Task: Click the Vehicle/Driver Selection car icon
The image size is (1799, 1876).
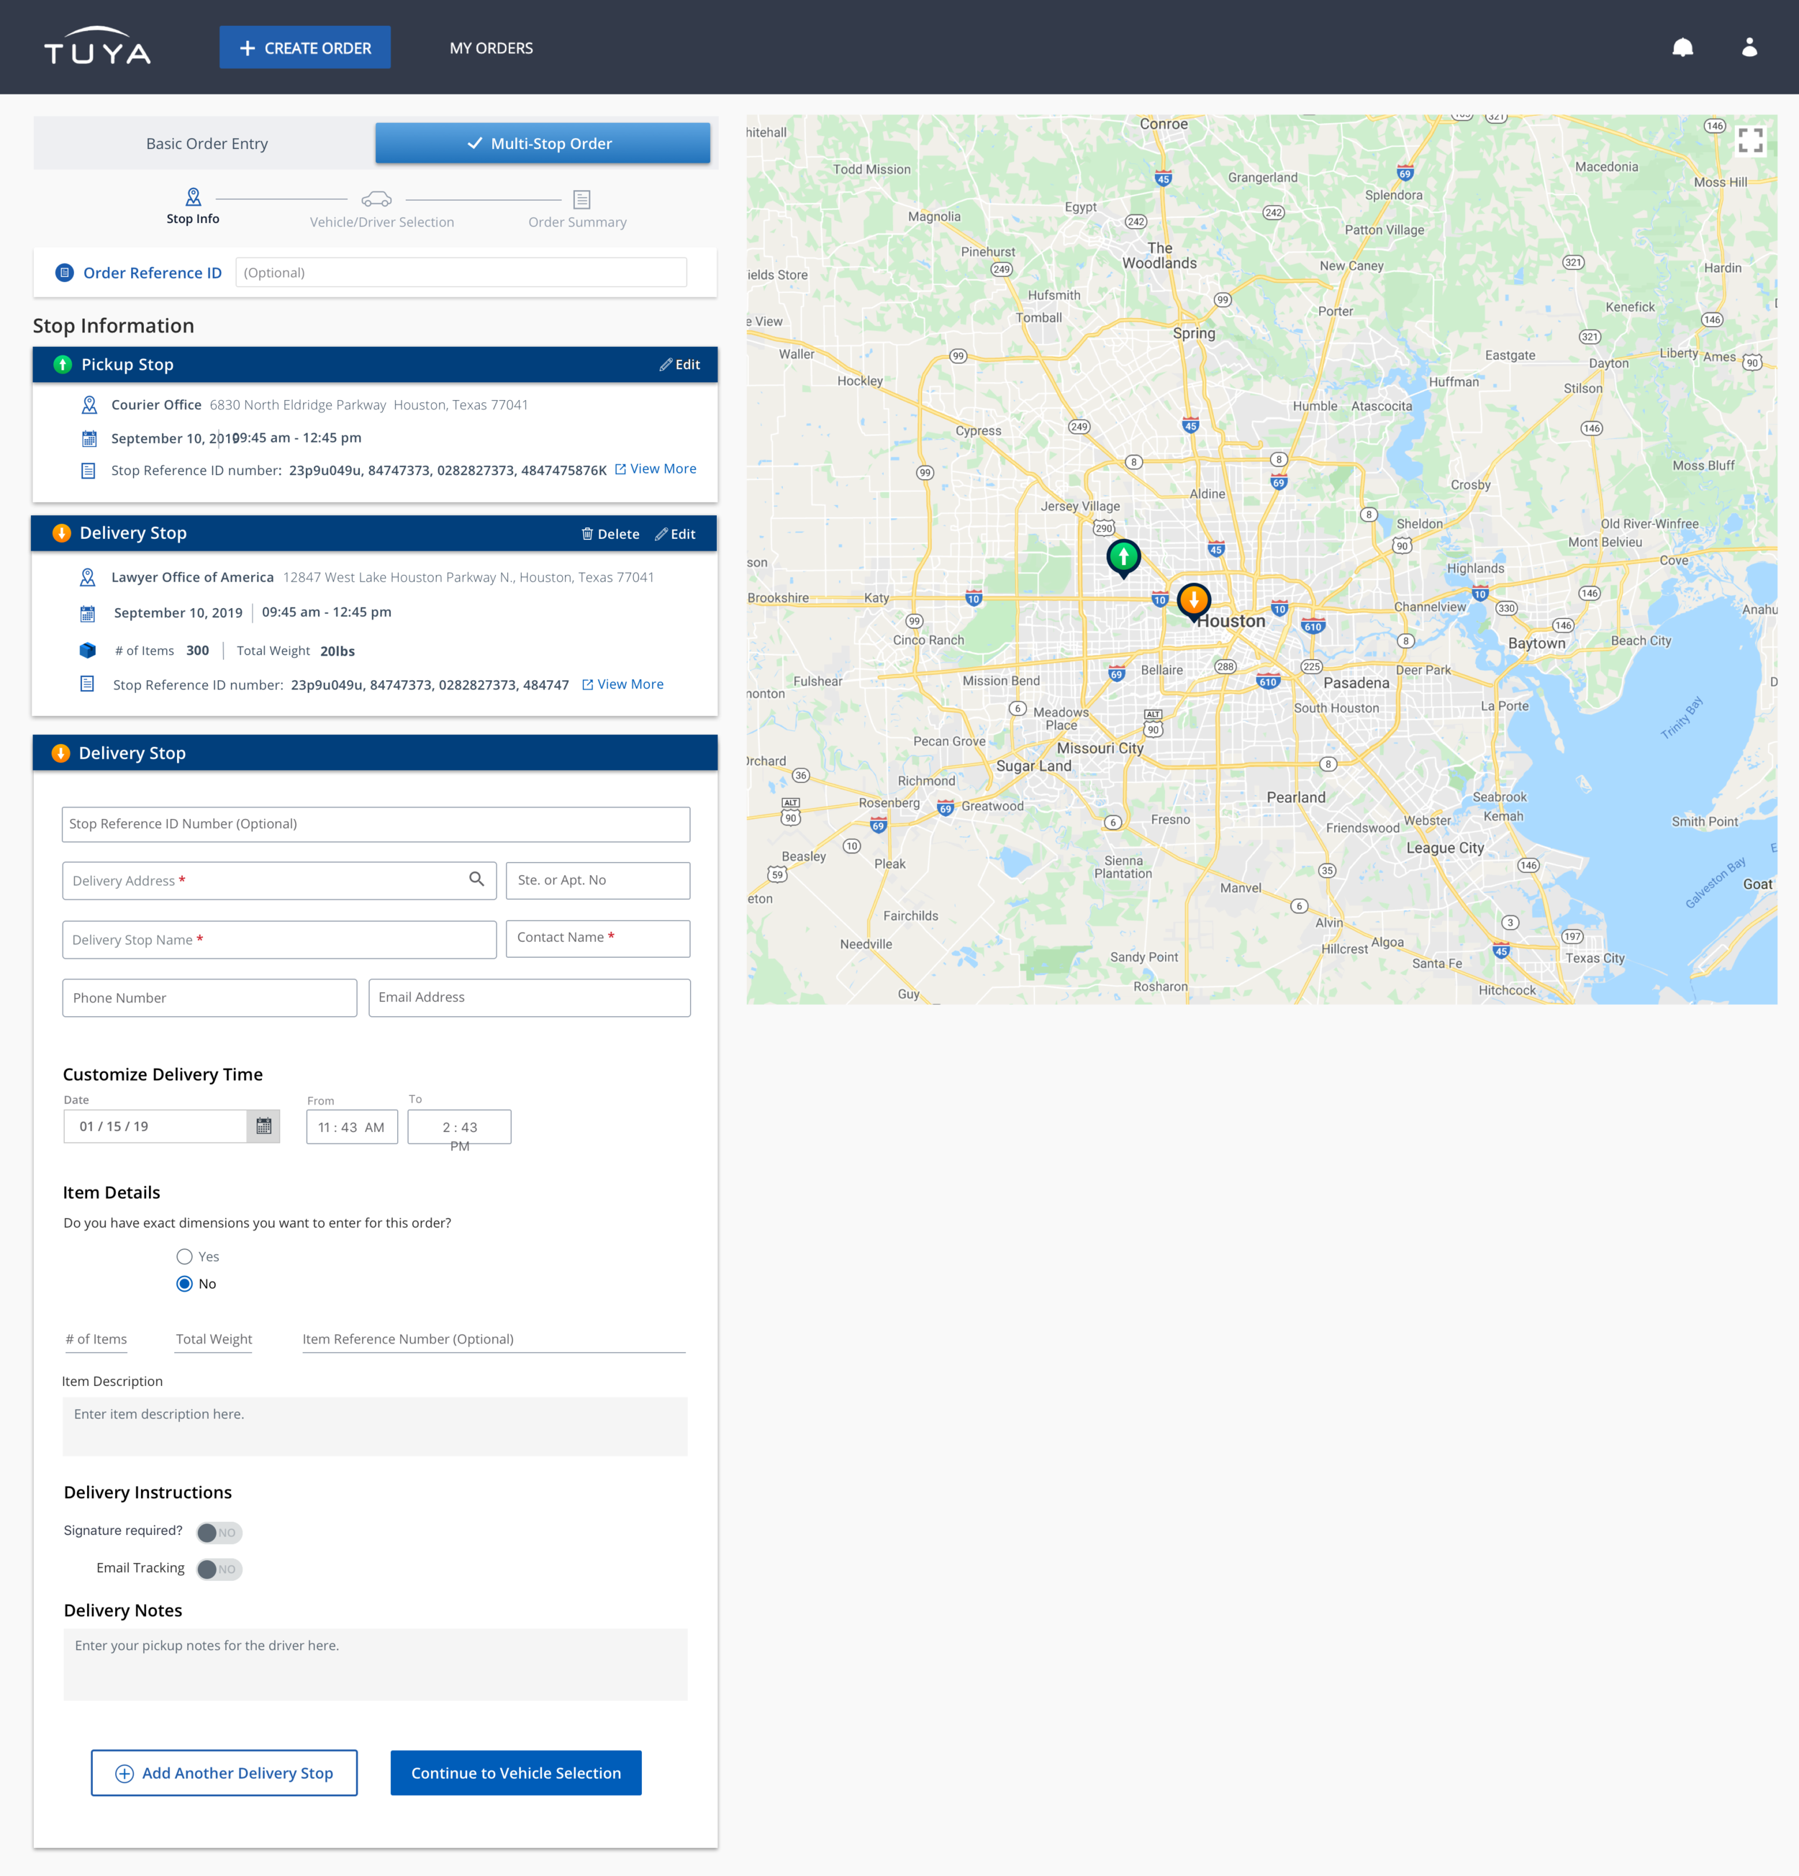Action: point(376,199)
